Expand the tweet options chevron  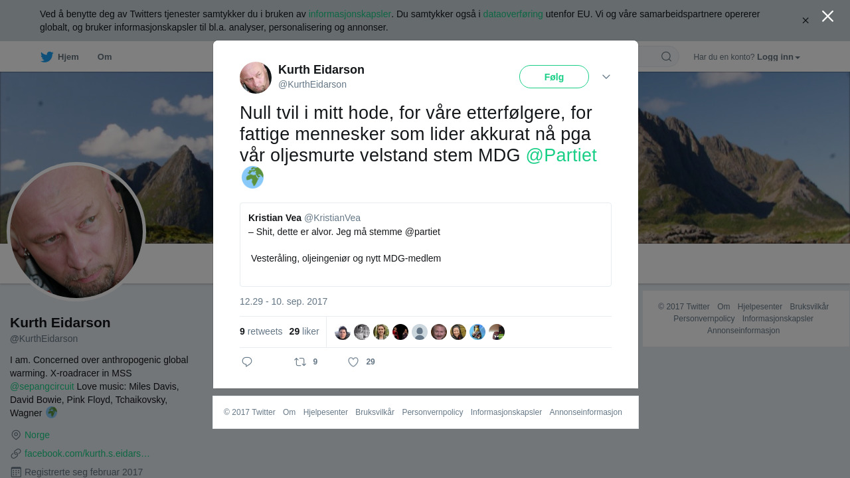pyautogui.click(x=606, y=77)
